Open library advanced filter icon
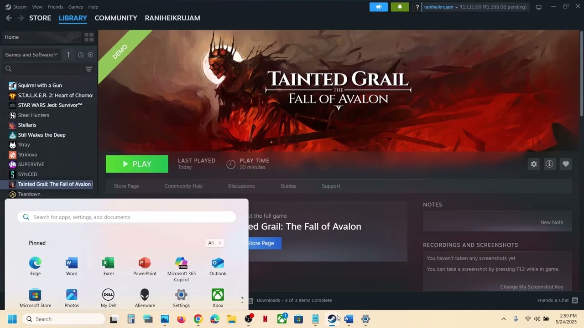The image size is (584, 328). 89,69
